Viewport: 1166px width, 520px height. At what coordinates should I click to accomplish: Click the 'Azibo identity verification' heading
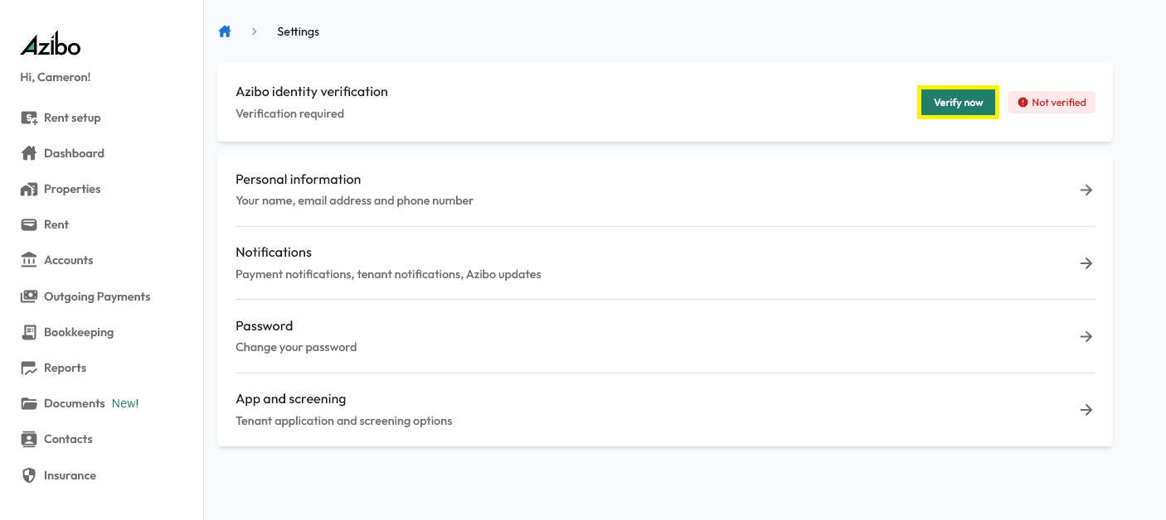[x=312, y=92]
